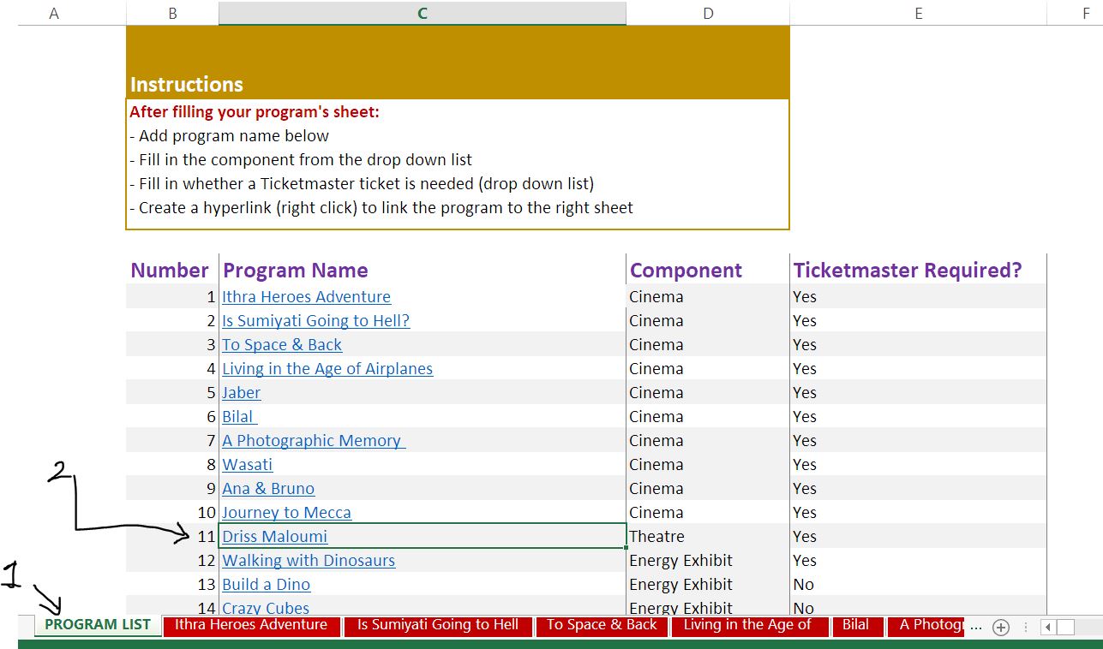Click the Instructions gold header cell
This screenshot has width=1103, height=649.
click(457, 63)
